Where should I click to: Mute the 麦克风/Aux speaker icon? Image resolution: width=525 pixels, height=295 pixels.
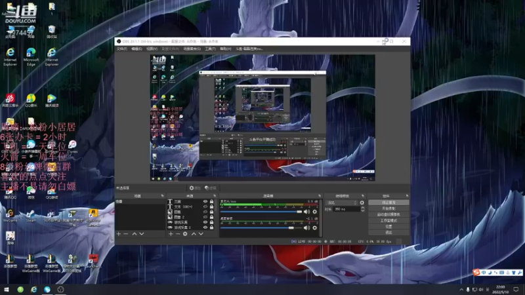306,212
